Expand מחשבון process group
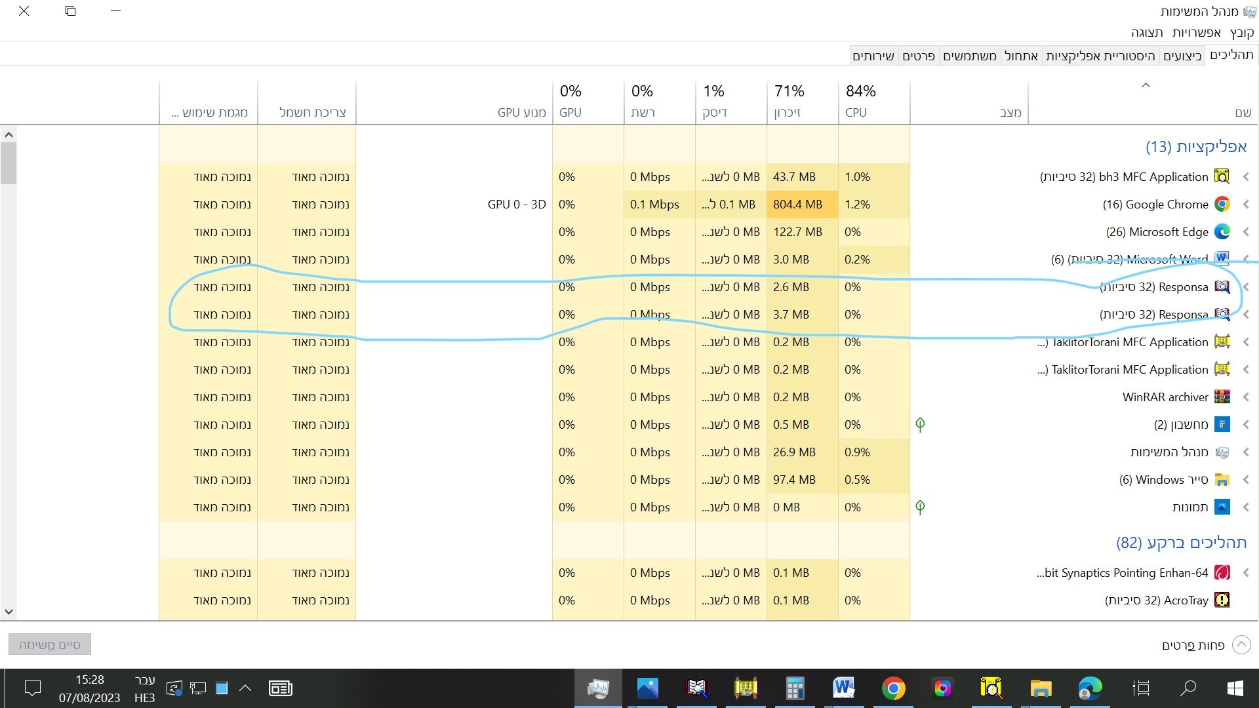The height and width of the screenshot is (708, 1259). tap(1246, 424)
